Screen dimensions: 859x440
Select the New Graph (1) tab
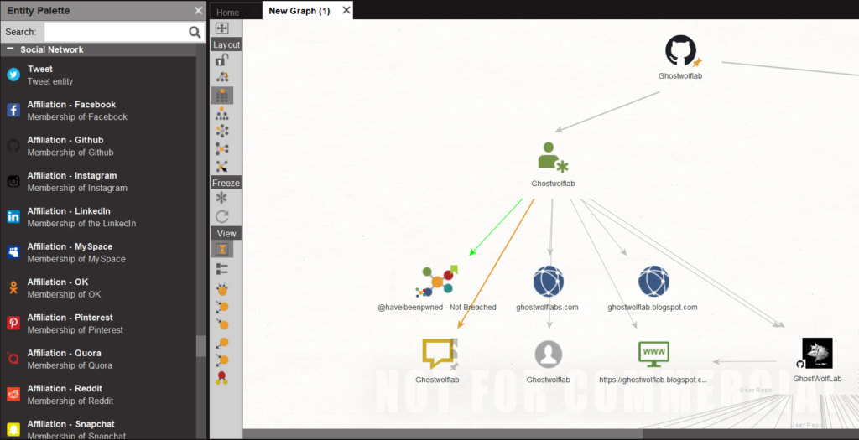(x=299, y=11)
